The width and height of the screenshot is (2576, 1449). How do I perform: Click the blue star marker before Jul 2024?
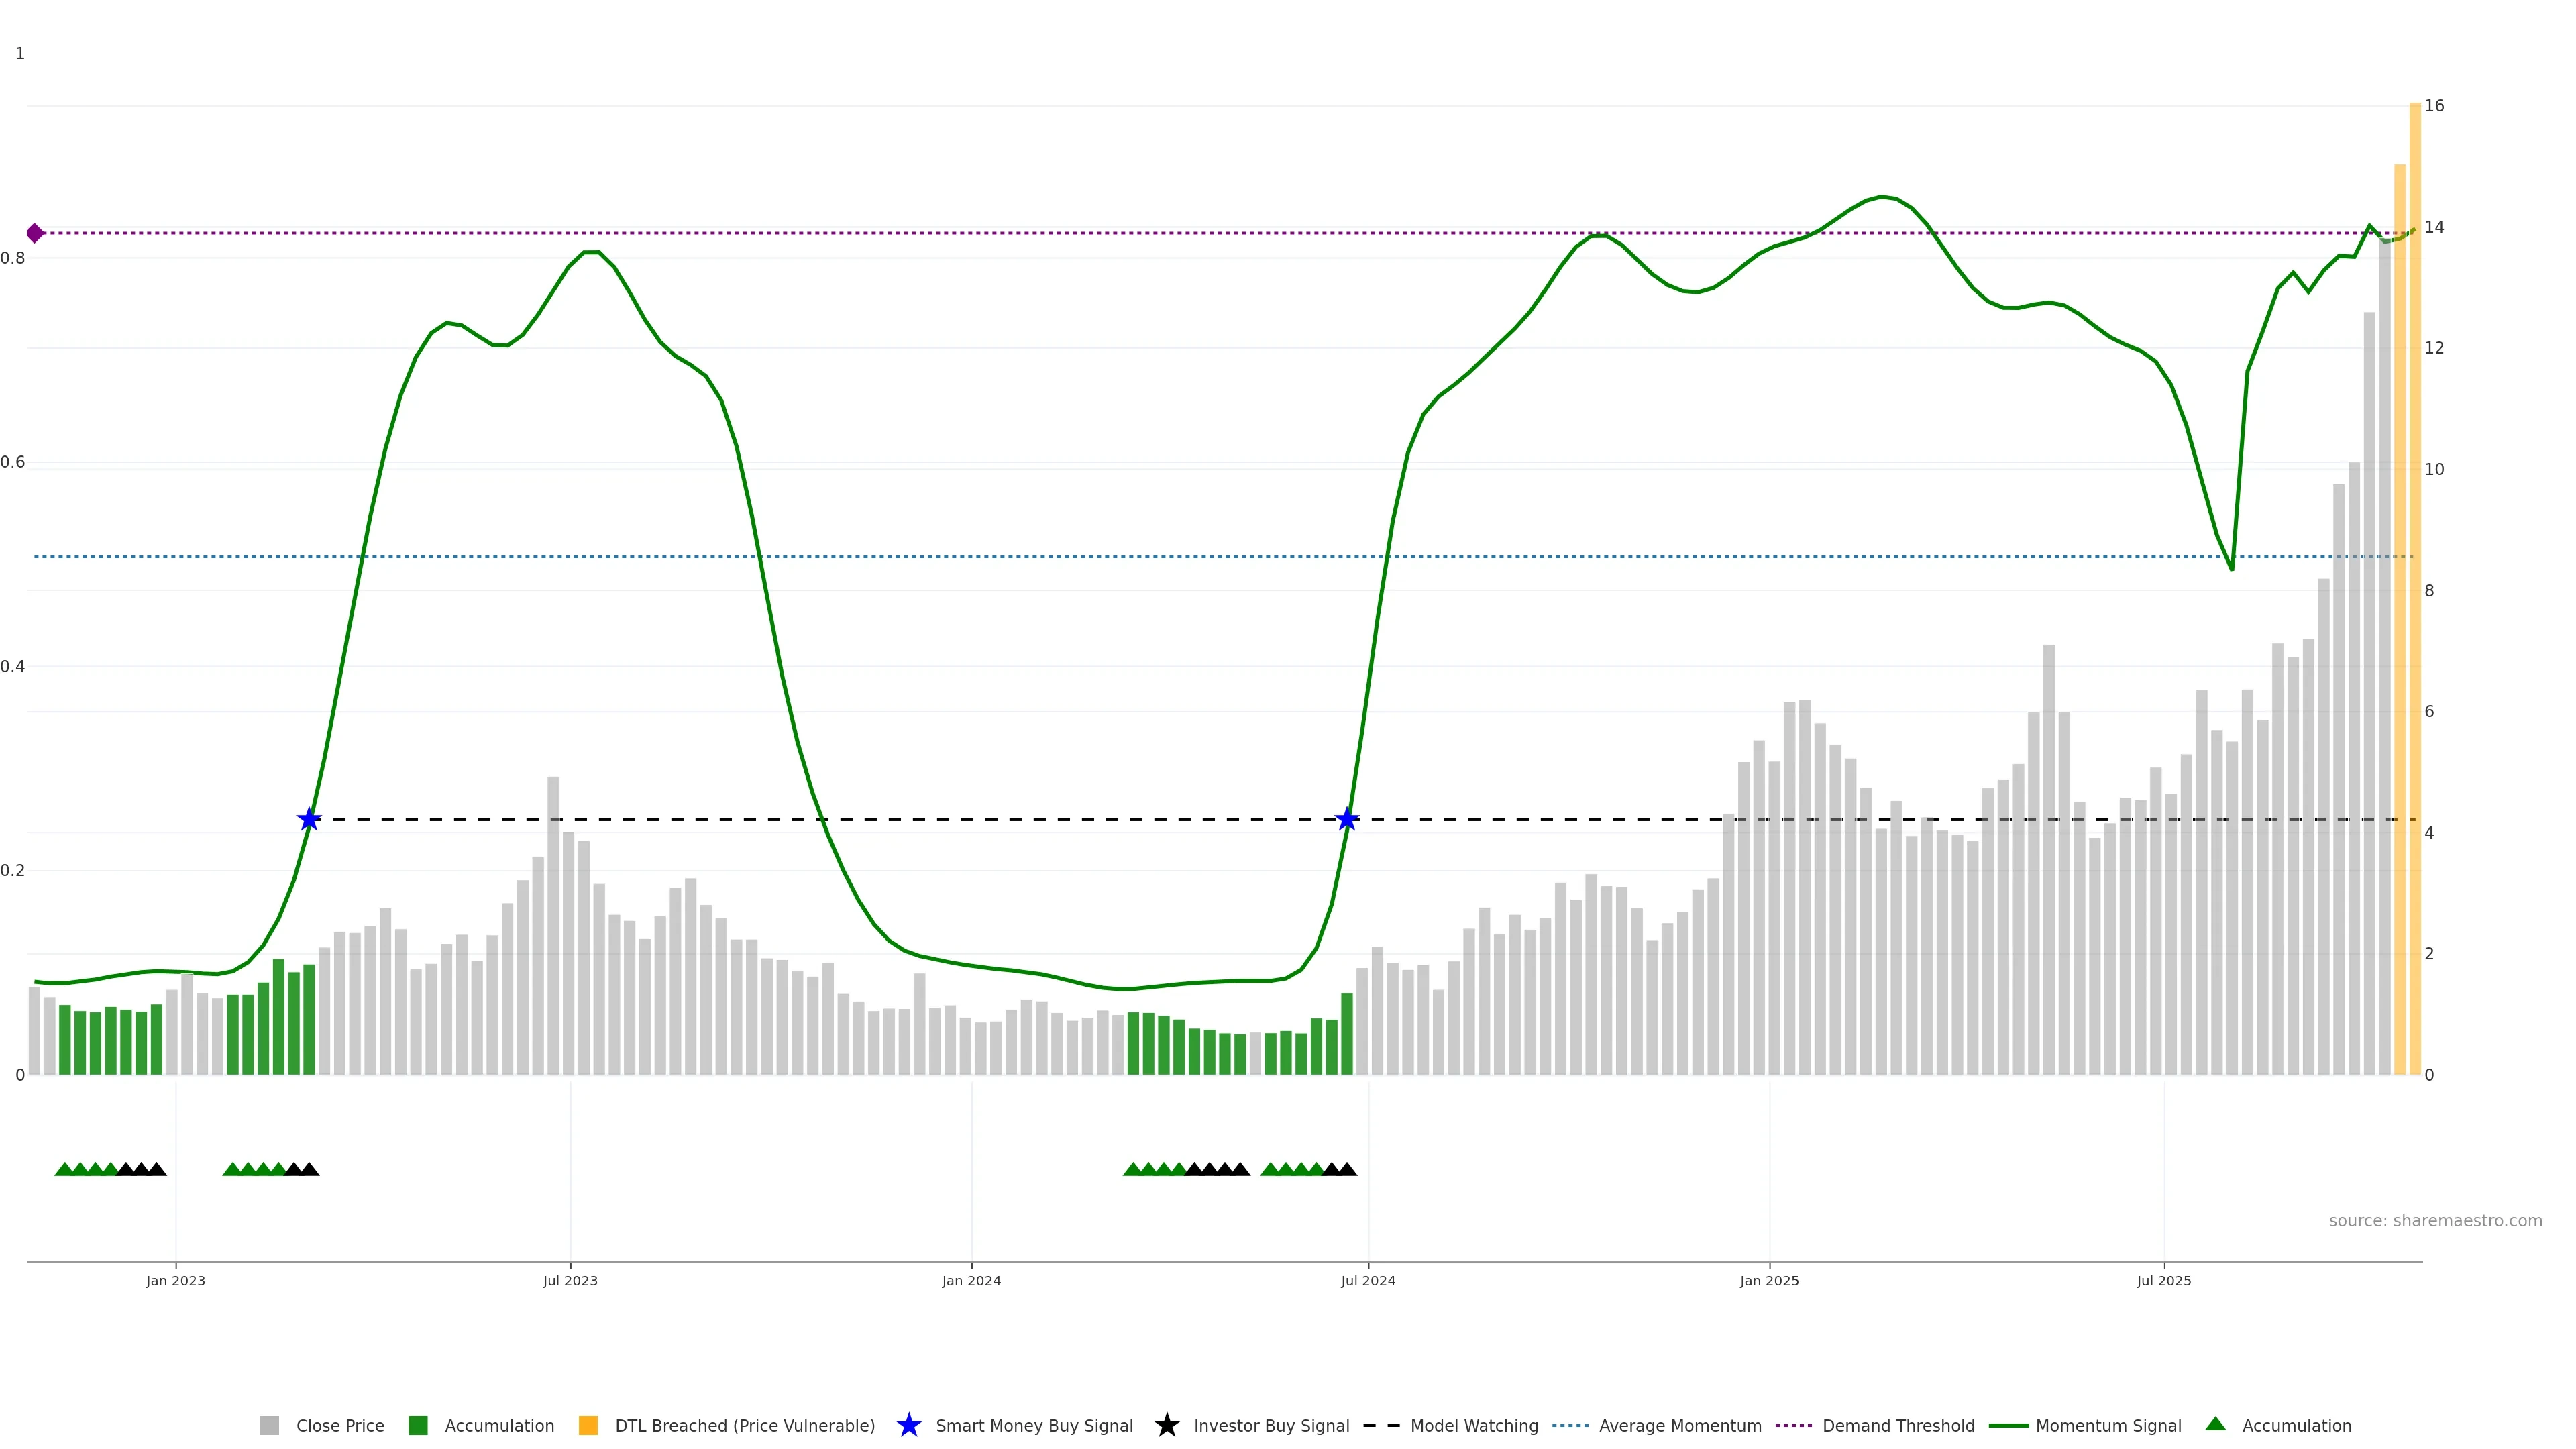pos(1347,819)
